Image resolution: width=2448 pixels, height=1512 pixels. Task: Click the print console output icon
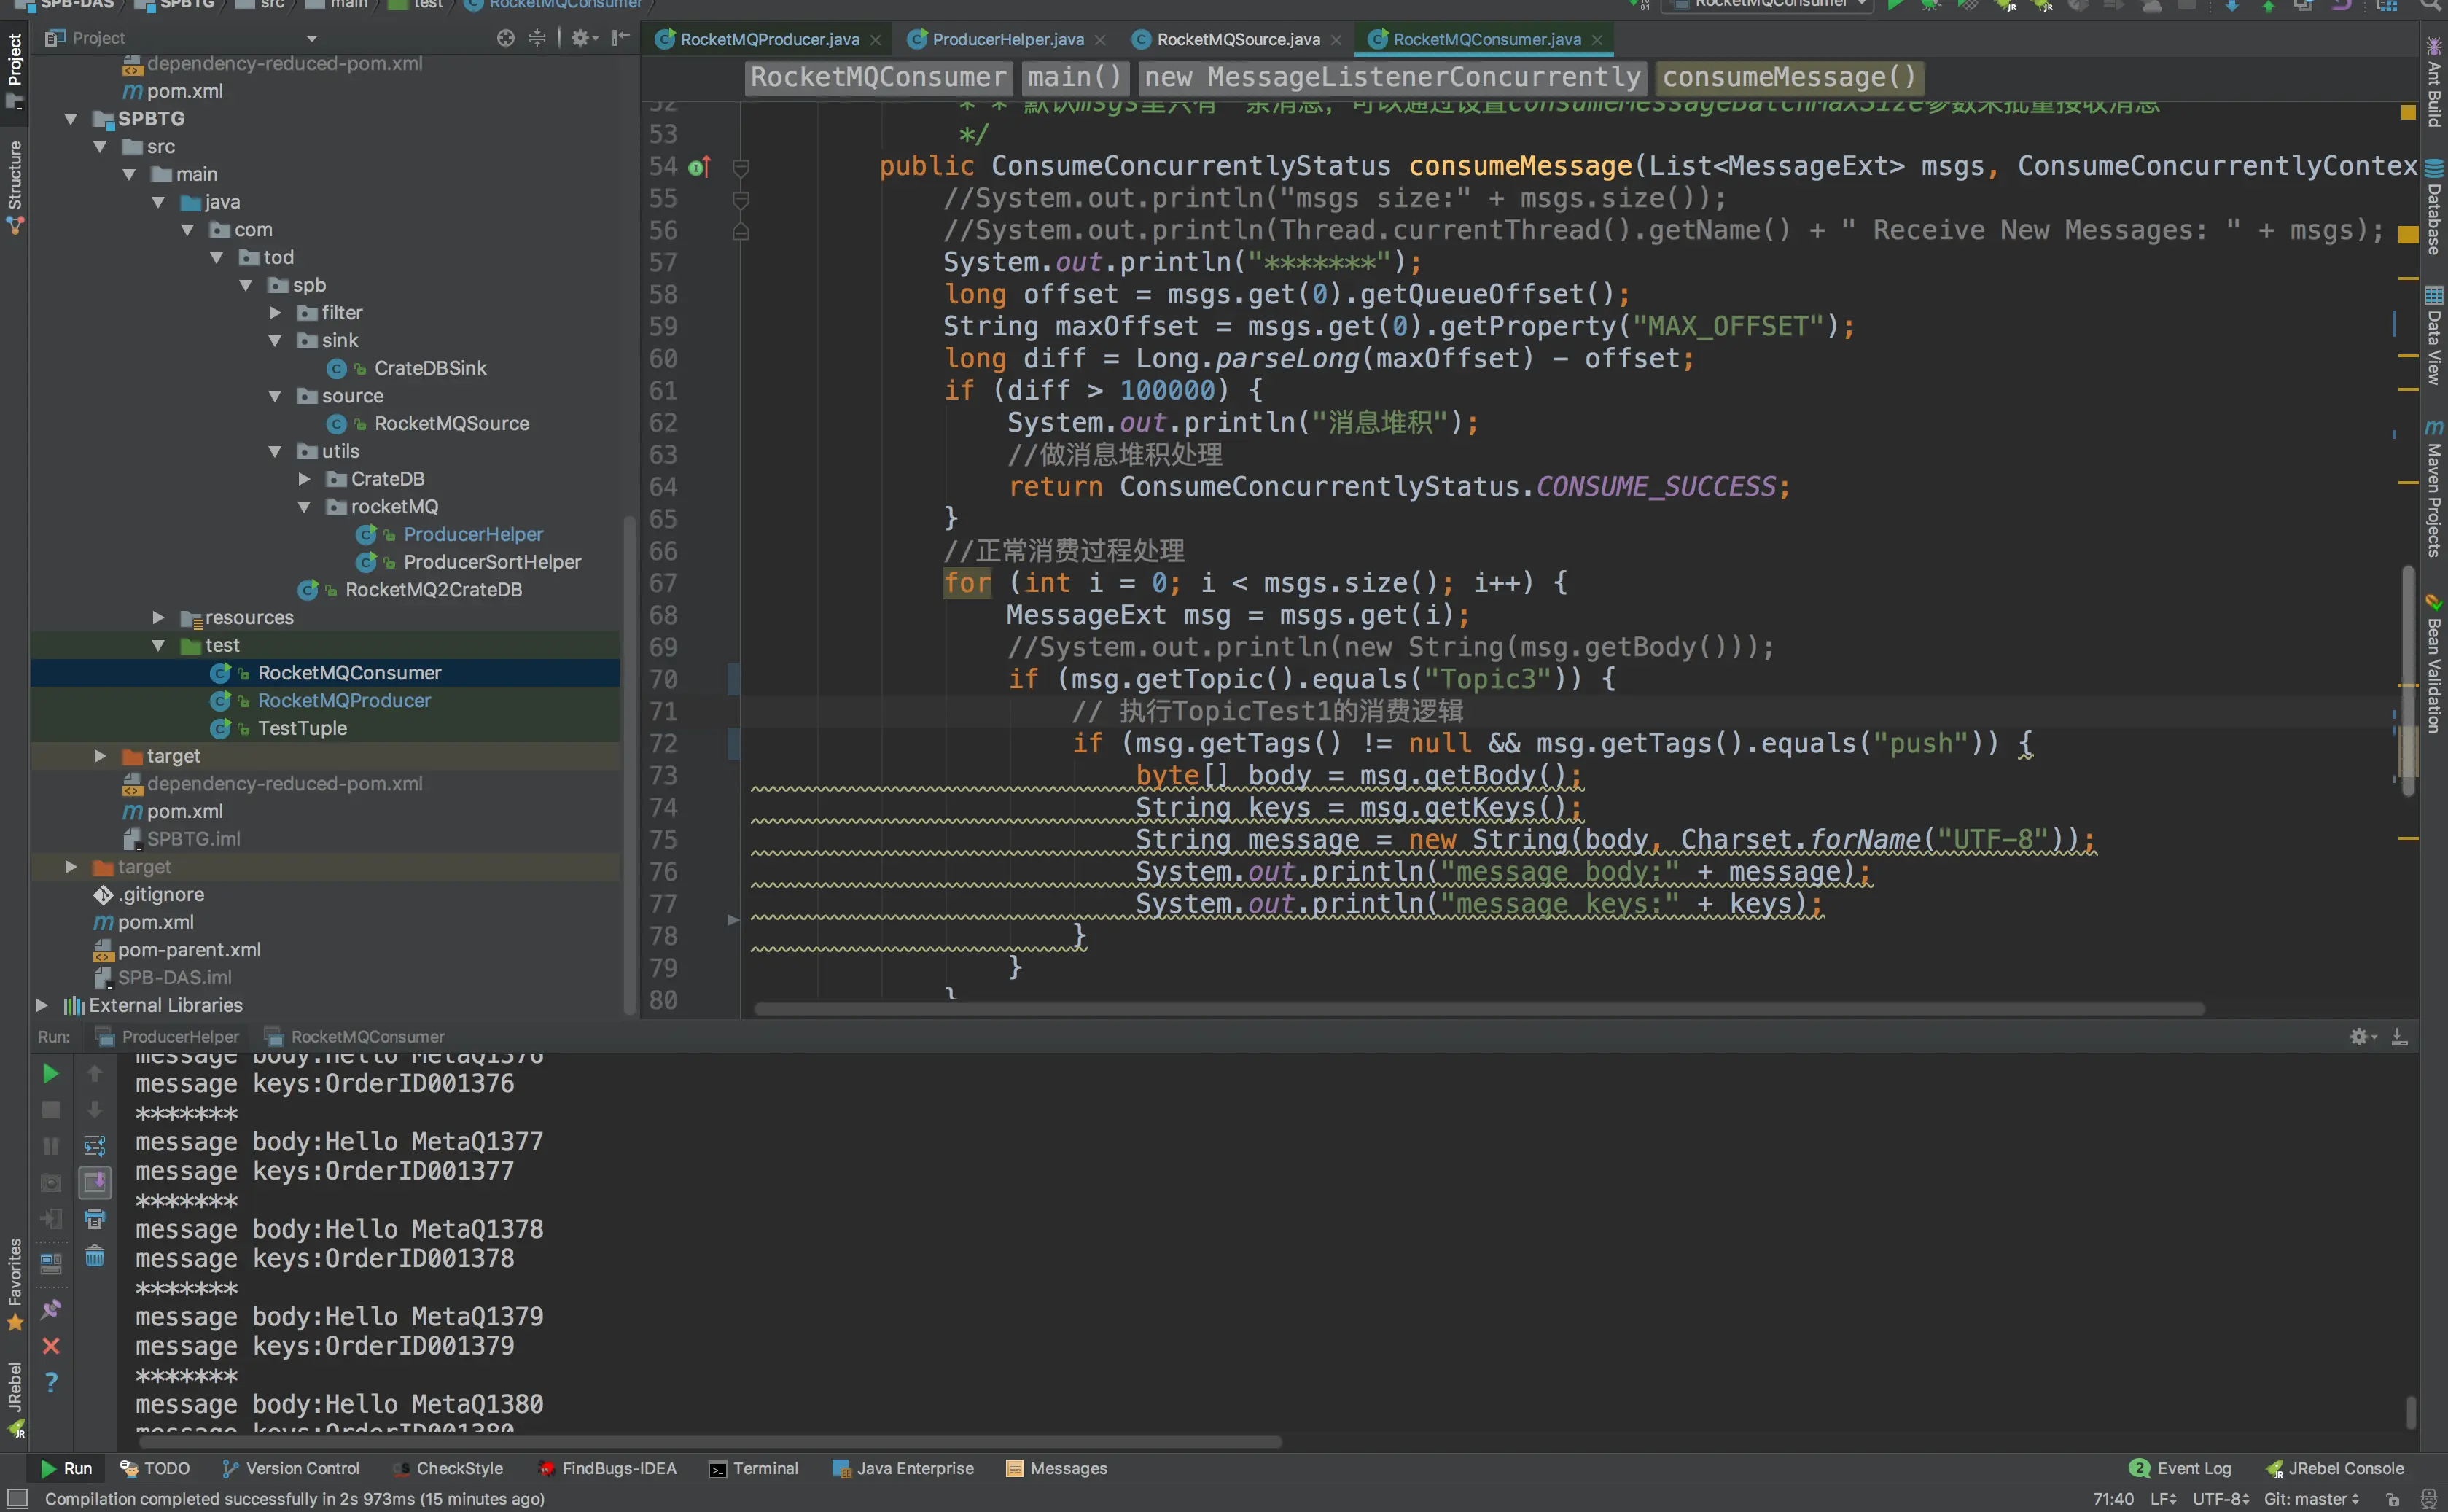tap(95, 1219)
